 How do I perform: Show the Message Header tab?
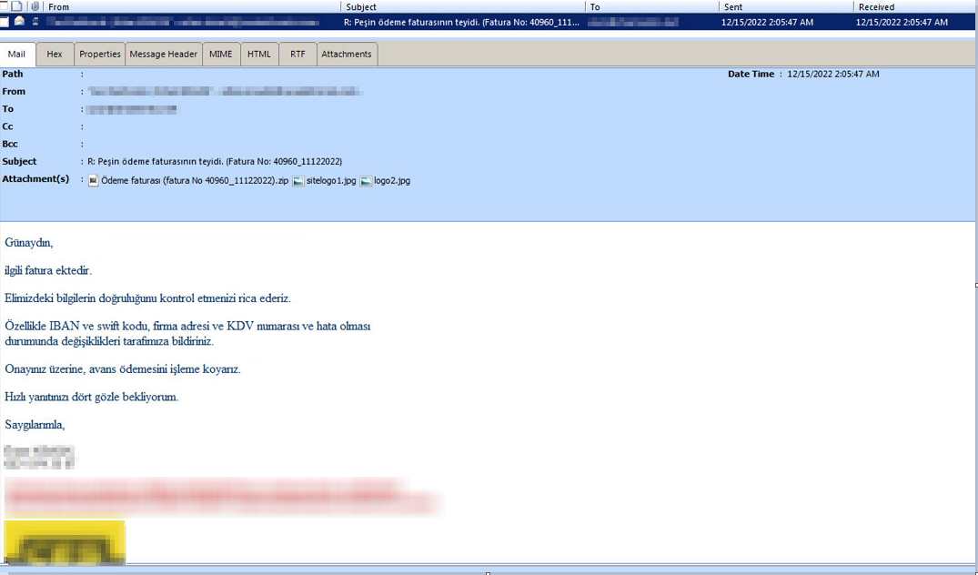[x=164, y=55]
